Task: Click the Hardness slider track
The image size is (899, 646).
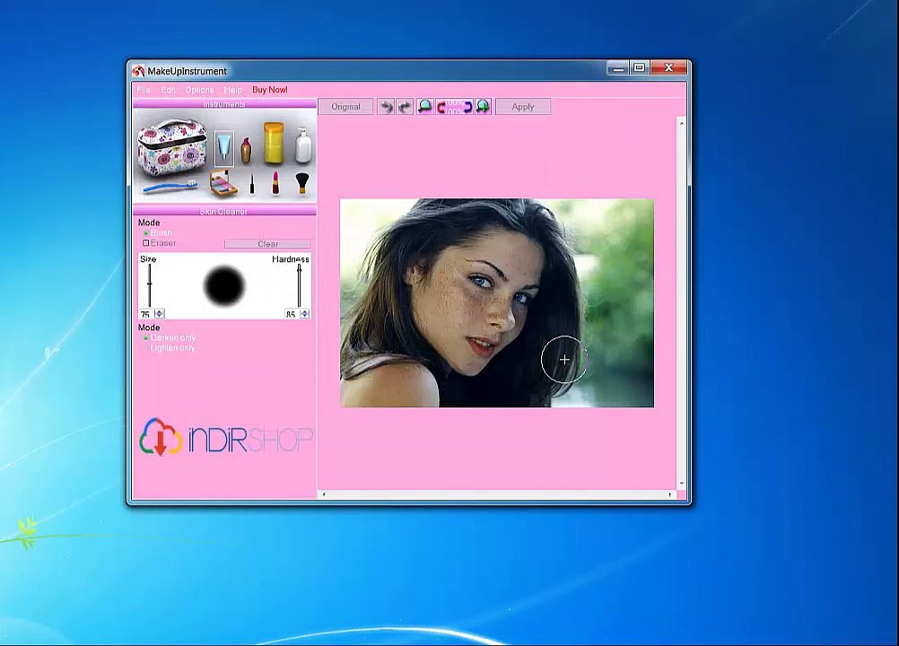Action: point(299,285)
